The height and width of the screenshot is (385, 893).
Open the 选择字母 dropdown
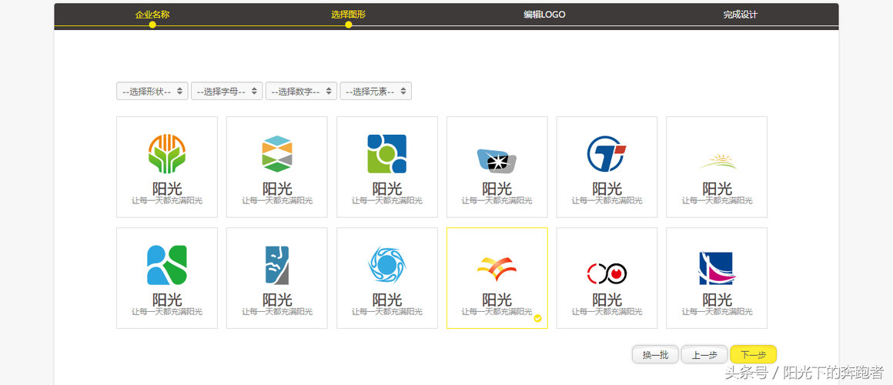(226, 91)
